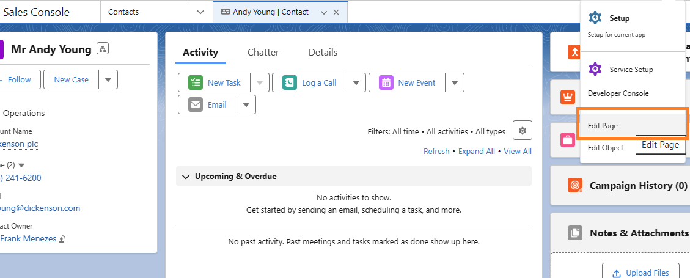
Task: Select the Andy Young | Contact tab
Action: click(271, 12)
